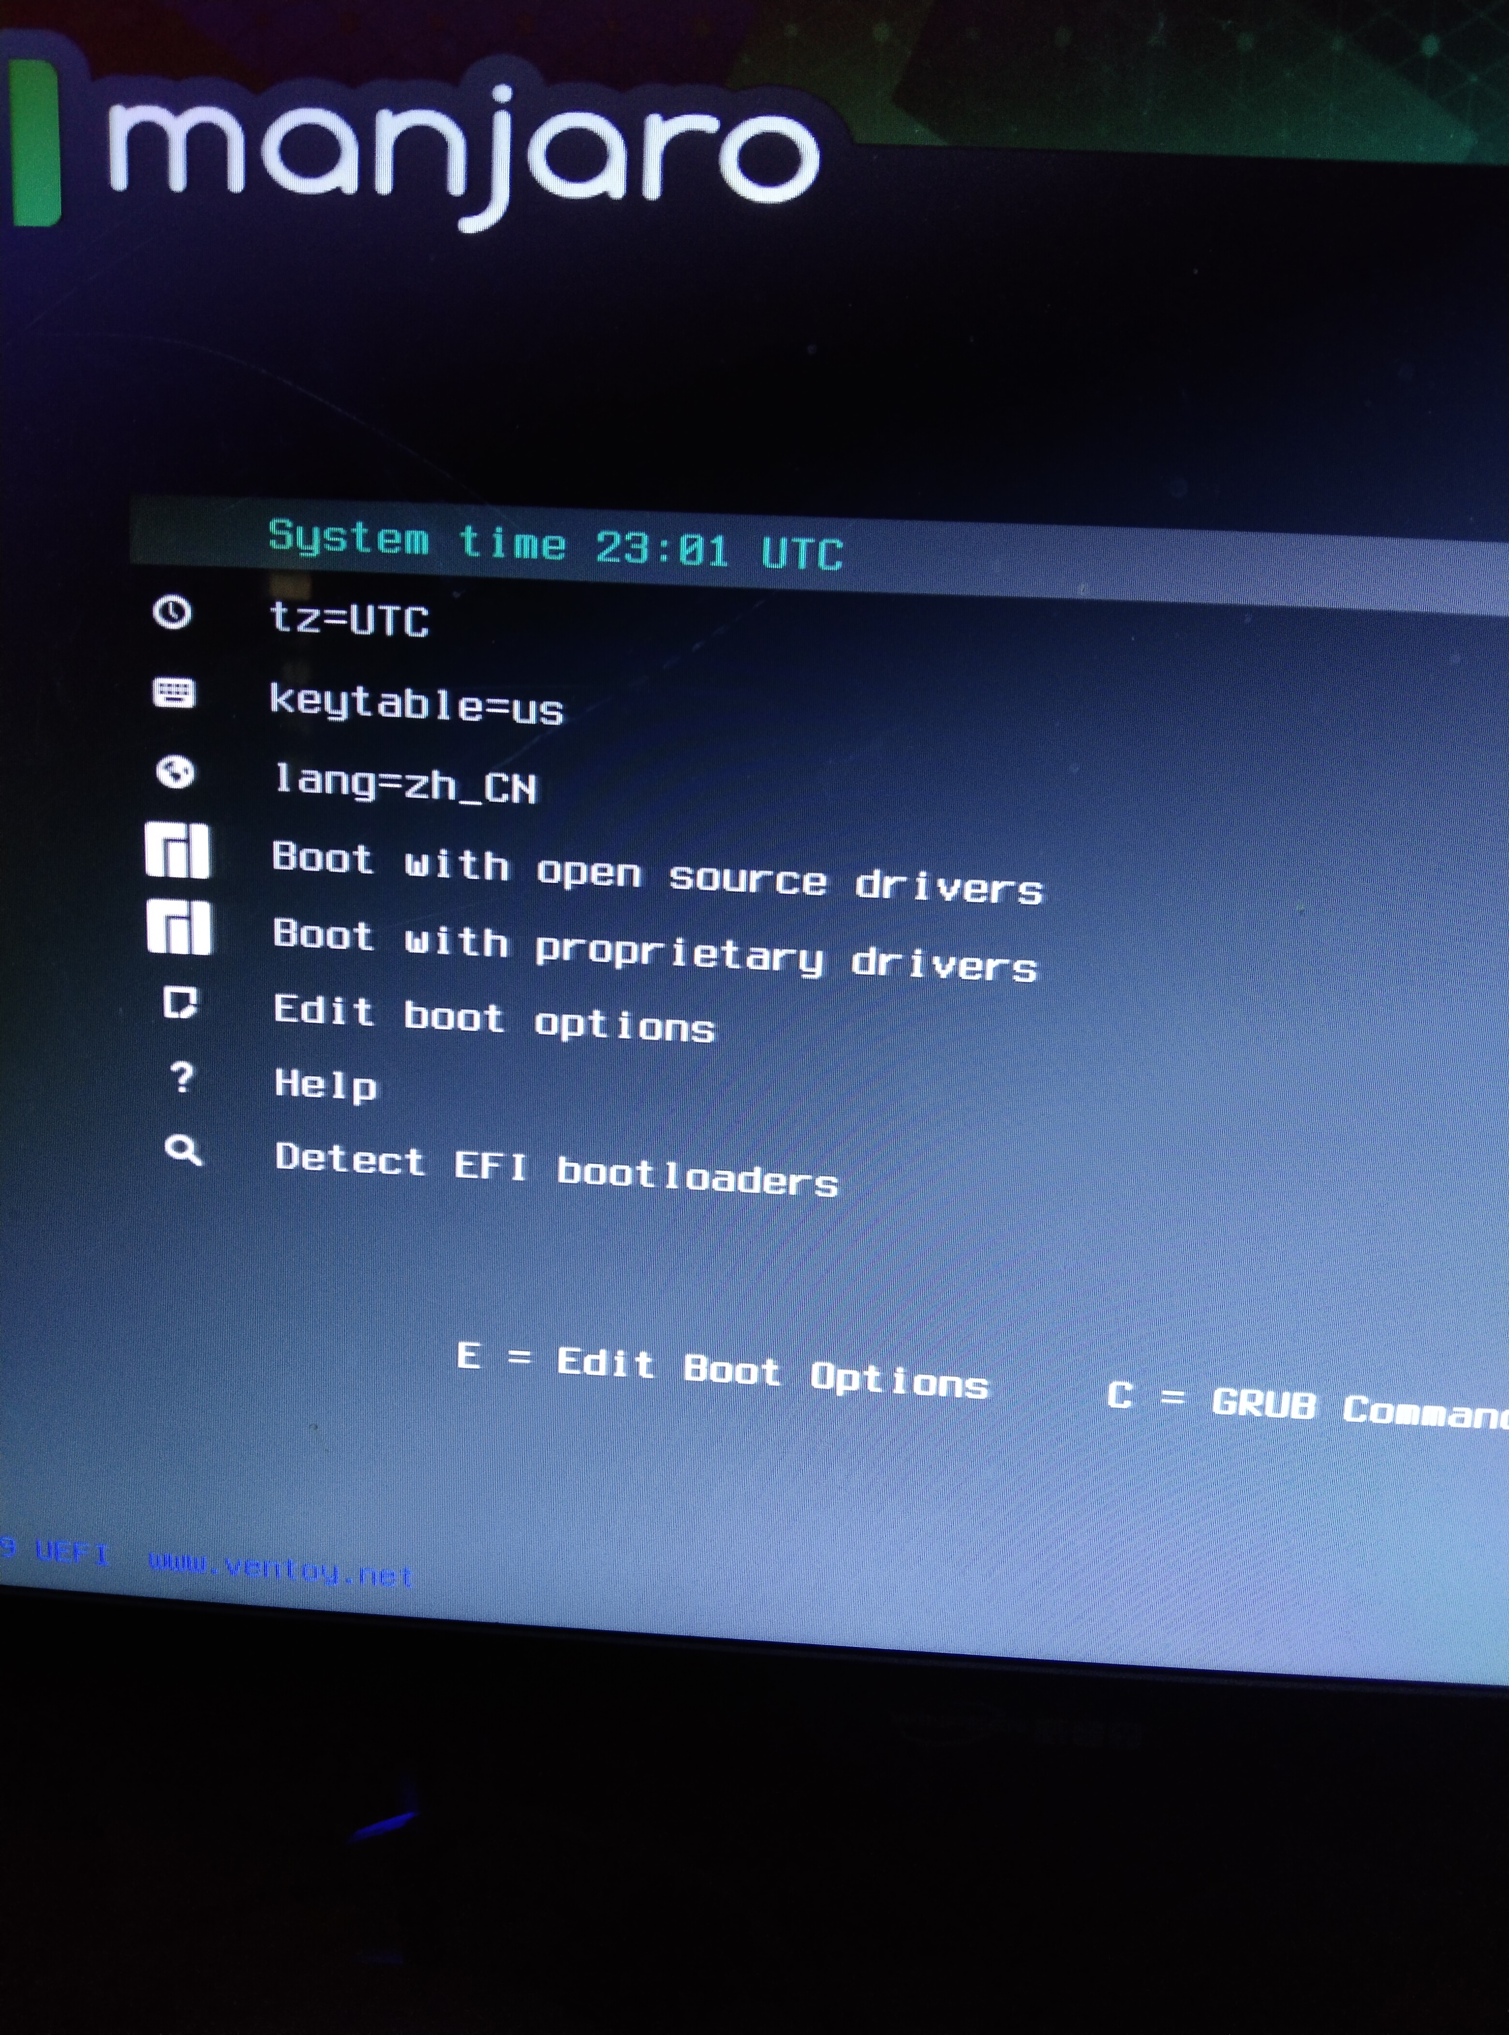The image size is (1509, 2035).
Task: Select the tz=UTC timezone entry
Action: click(x=349, y=619)
